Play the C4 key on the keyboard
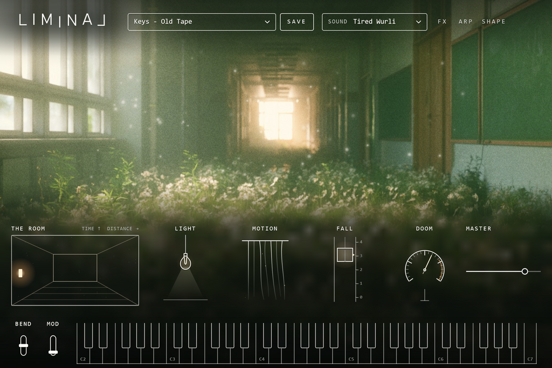 click(x=262, y=356)
